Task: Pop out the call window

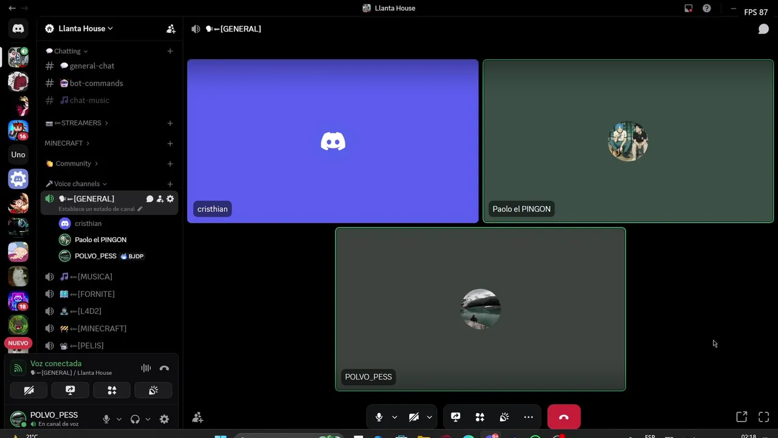Action: pyautogui.click(x=742, y=417)
